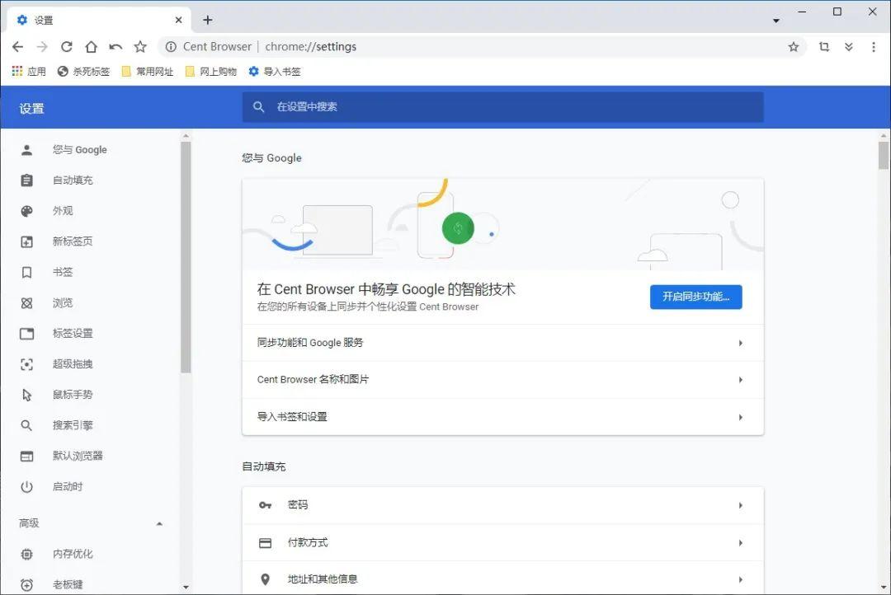891x595 pixels.
Task: Click the key icon beside 密码
Action: (265, 505)
